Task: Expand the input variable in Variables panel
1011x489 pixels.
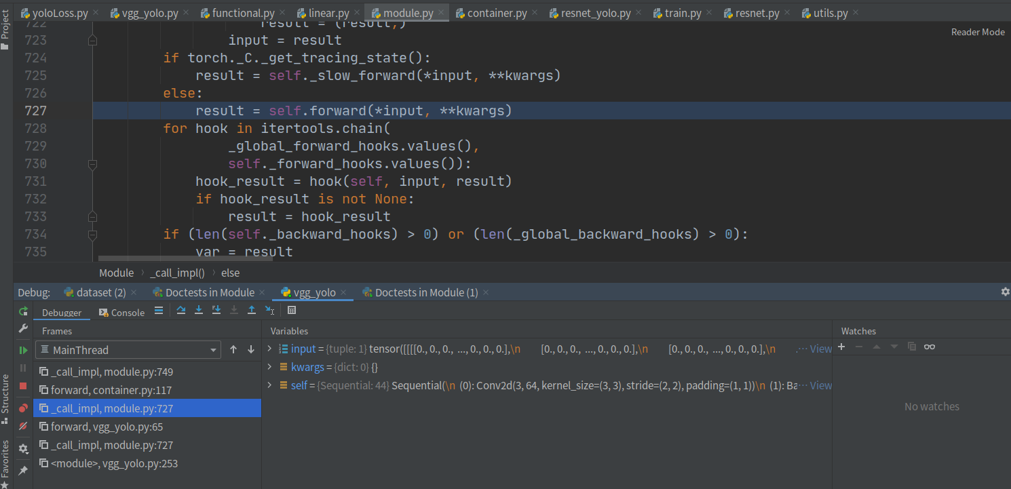Action: pos(269,349)
